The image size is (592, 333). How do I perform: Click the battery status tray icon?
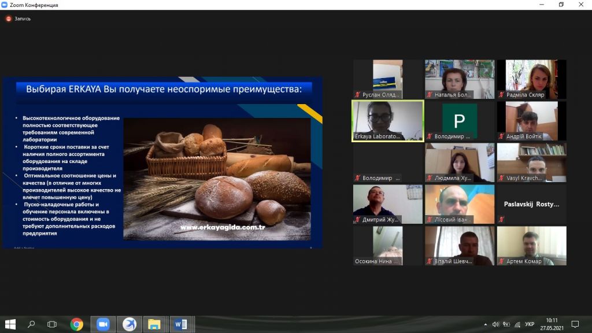(506, 324)
